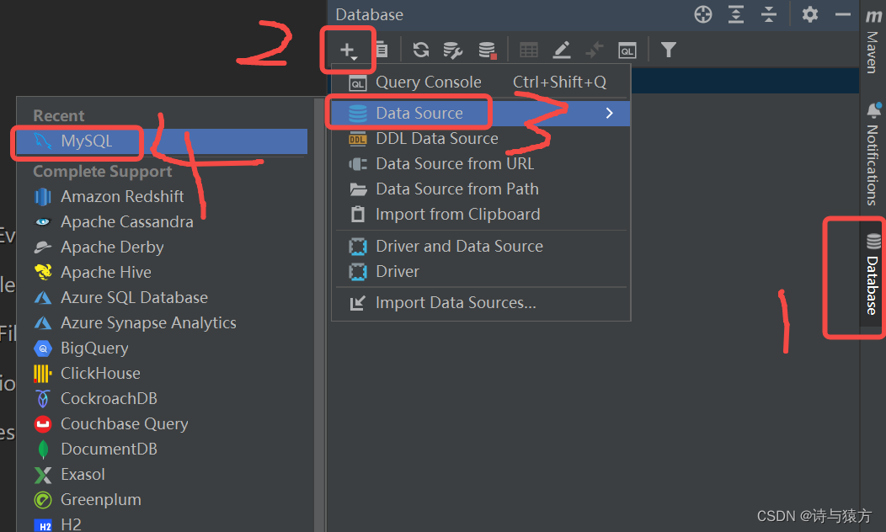Click the Duplicate icon in Database toolbar
Image resolution: width=886 pixels, height=532 pixels.
point(382,50)
